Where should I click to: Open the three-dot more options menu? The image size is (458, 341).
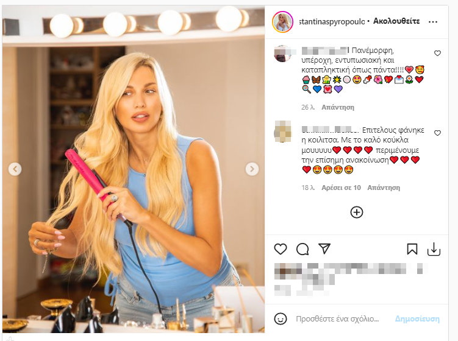click(x=433, y=21)
